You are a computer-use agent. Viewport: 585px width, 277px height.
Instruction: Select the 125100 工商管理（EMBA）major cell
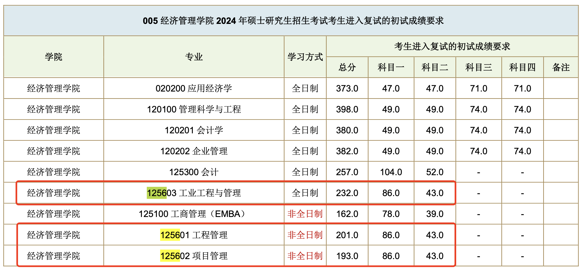194,214
